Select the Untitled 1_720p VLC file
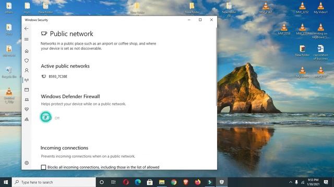The image size is (334, 187). coord(9,96)
